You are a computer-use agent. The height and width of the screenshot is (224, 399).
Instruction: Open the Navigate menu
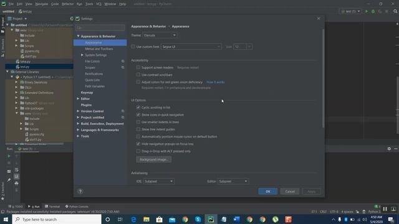pyautogui.click(x=42, y=4)
